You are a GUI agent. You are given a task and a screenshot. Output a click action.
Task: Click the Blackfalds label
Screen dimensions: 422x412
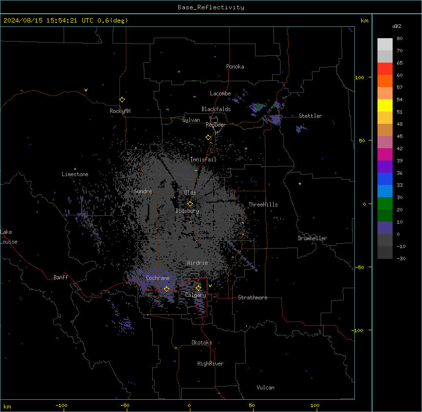pos(216,109)
